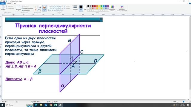Select the Five-point star shape

tap(53, 10)
